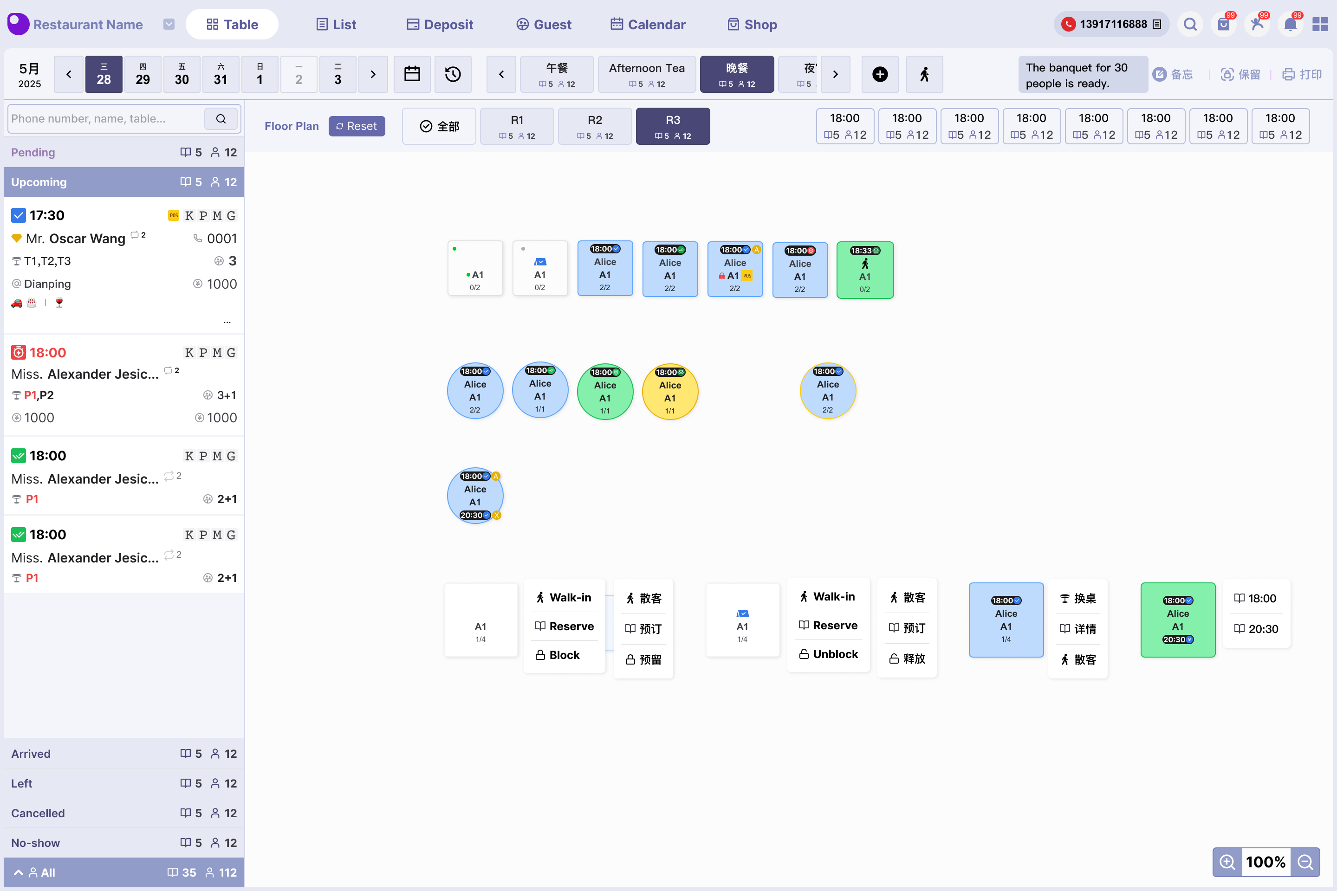This screenshot has width=1337, height=891.
Task: Expand the All summary chevron at bottom
Action: [18, 872]
